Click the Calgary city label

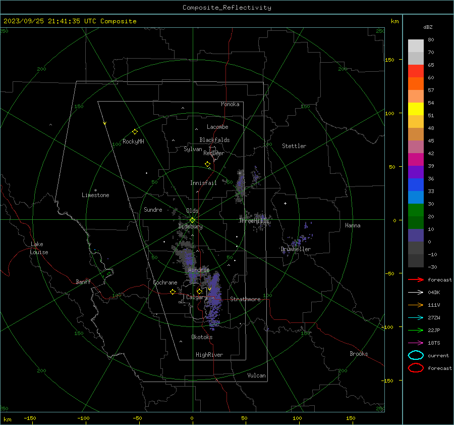(x=197, y=297)
